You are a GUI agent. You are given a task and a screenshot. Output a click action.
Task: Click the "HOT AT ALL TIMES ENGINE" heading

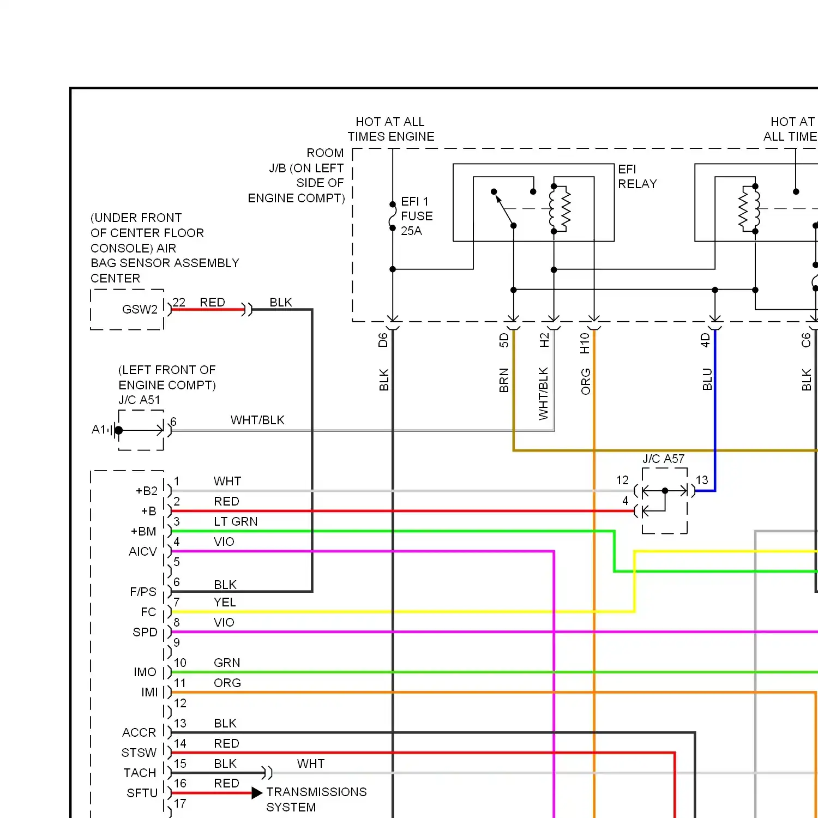coord(391,129)
